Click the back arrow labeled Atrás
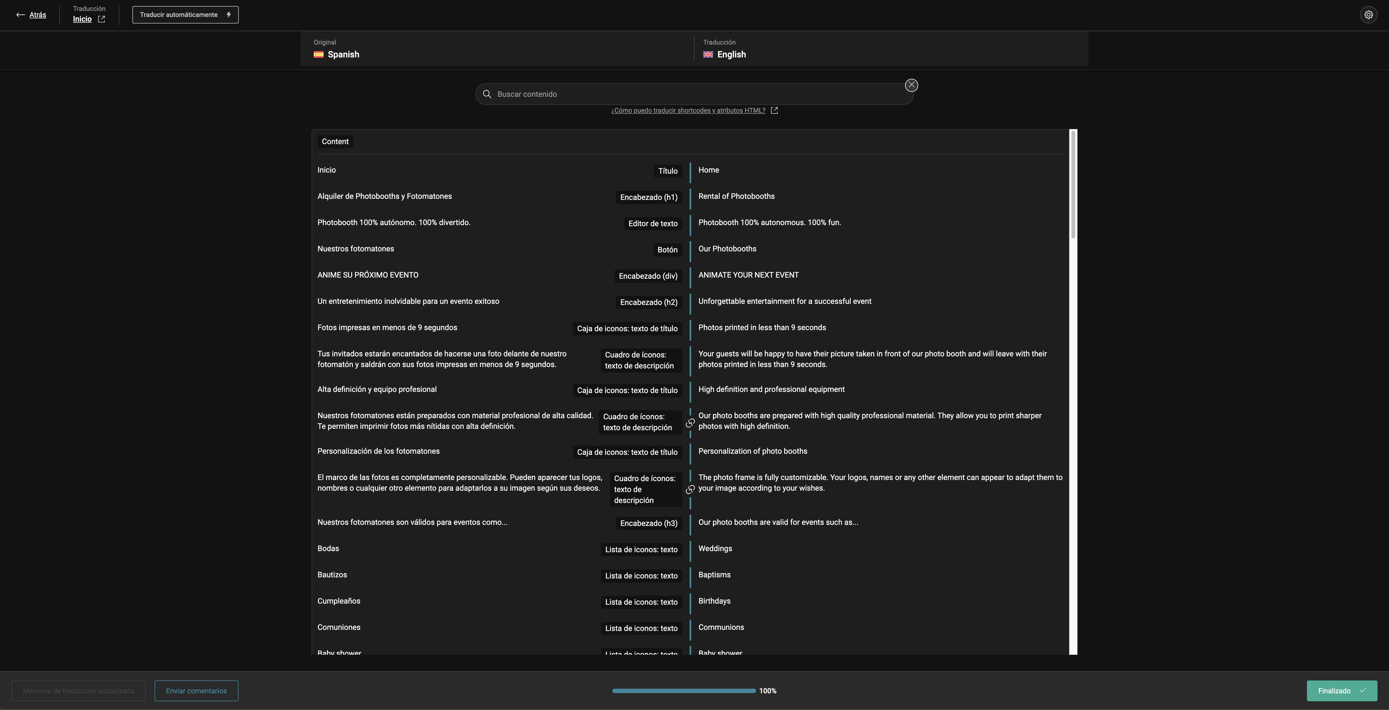This screenshot has width=1389, height=710. click(31, 14)
